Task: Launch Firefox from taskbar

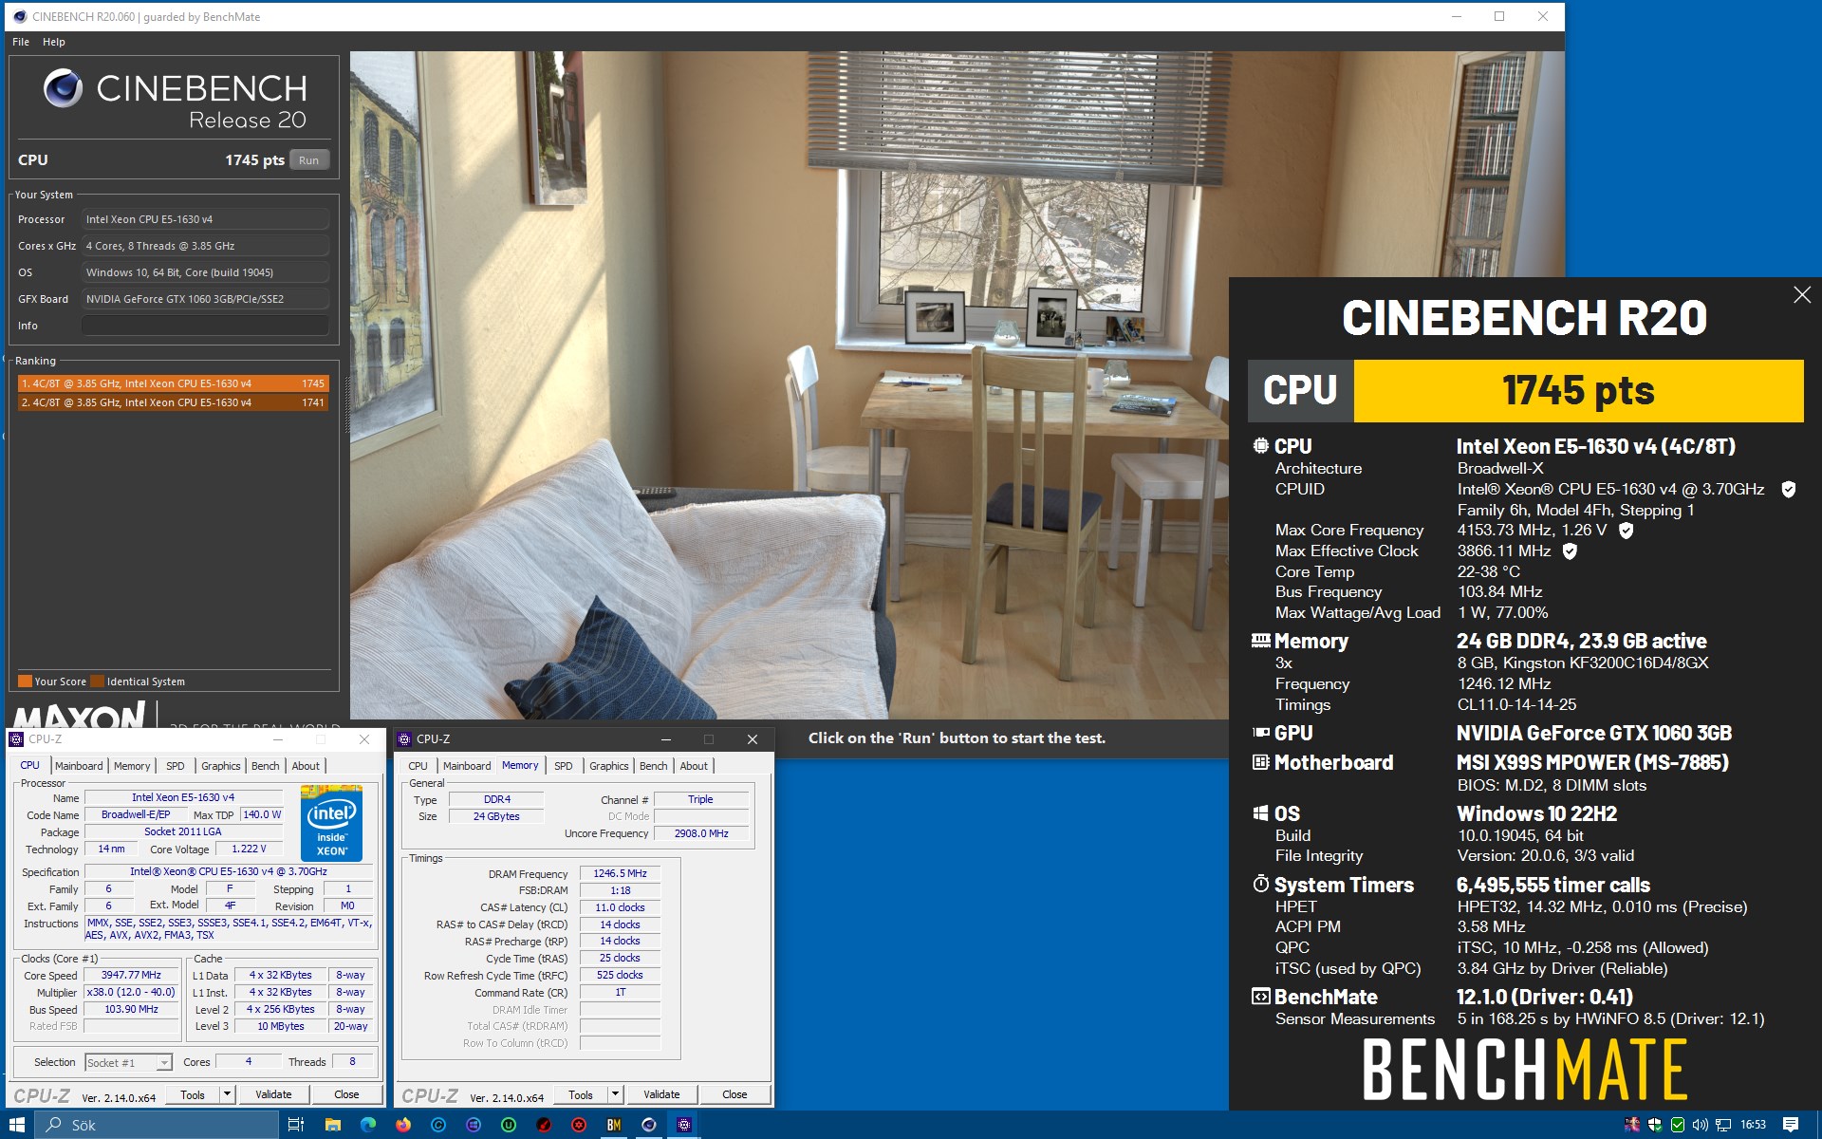Action: (x=403, y=1125)
